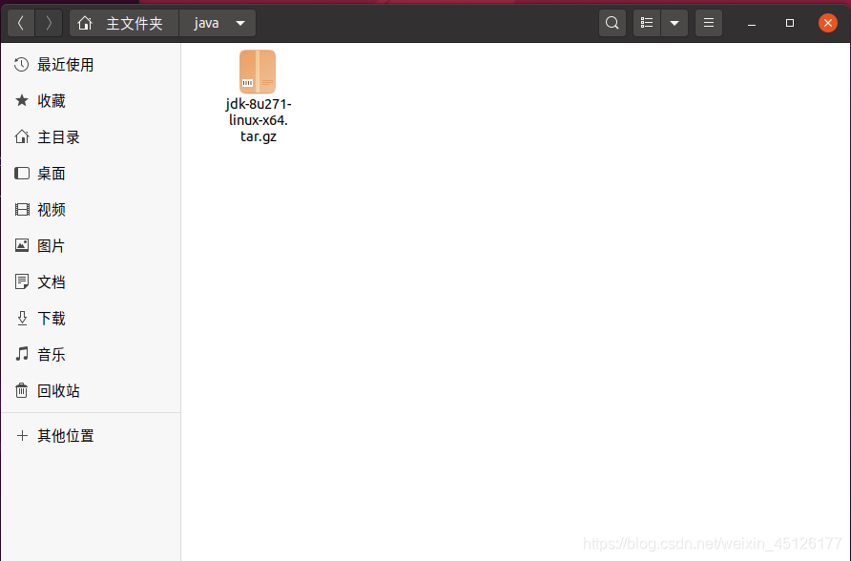Click the java path bar label

206,23
